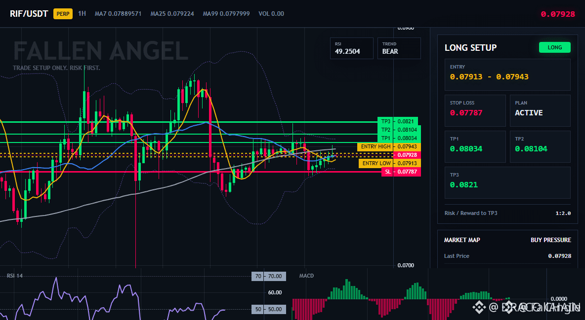585x320 pixels.
Task: Open the TREND BEAR info box
Action: point(399,48)
